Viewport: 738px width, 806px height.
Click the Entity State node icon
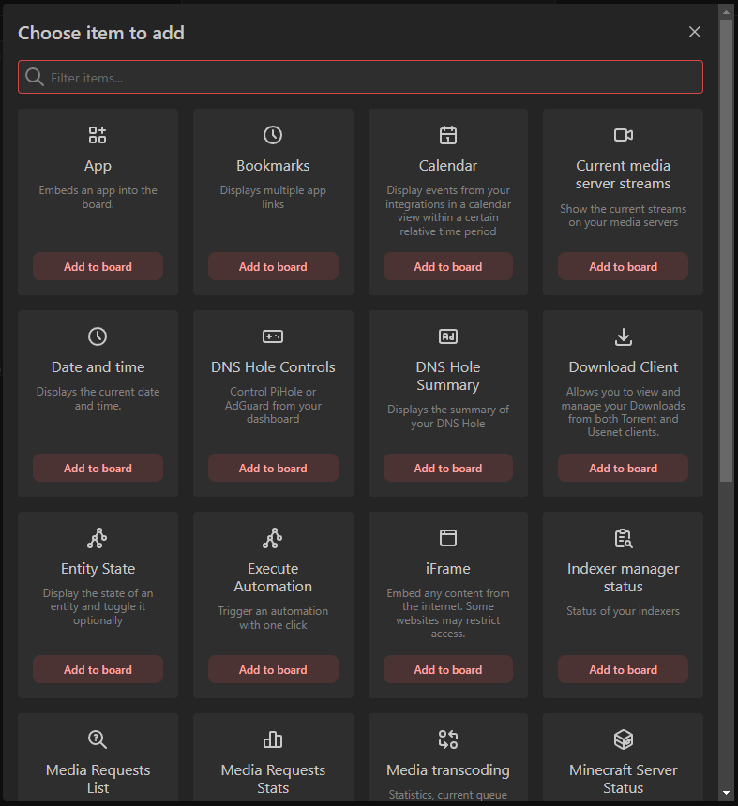98,538
